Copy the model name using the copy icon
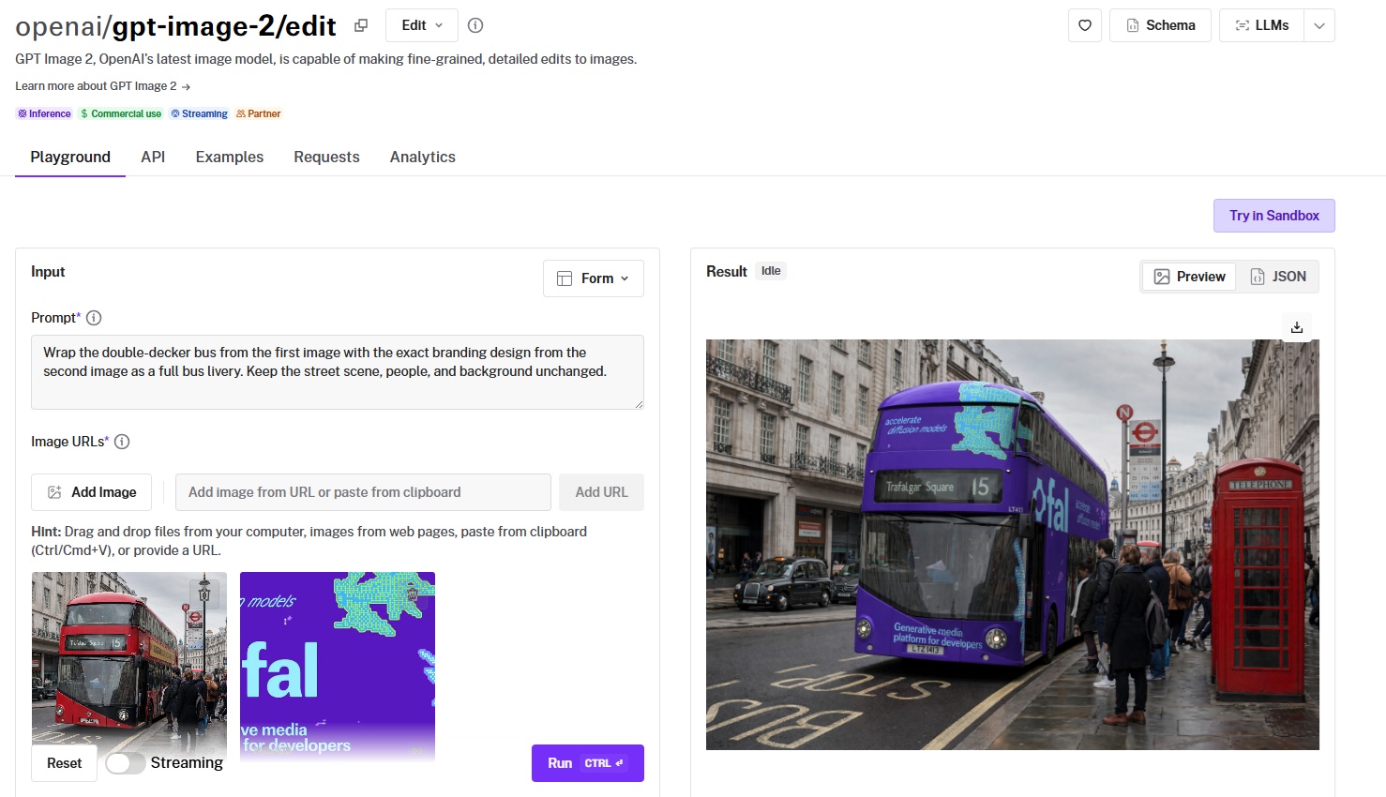The height and width of the screenshot is (797, 1386). 361,25
